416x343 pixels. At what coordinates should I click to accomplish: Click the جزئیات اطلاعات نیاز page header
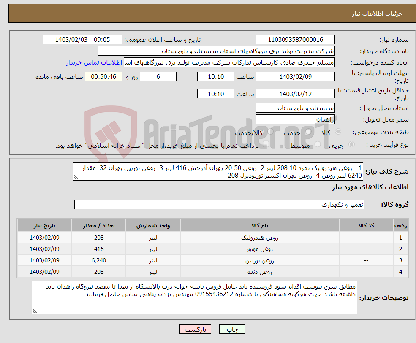pos(378,14)
